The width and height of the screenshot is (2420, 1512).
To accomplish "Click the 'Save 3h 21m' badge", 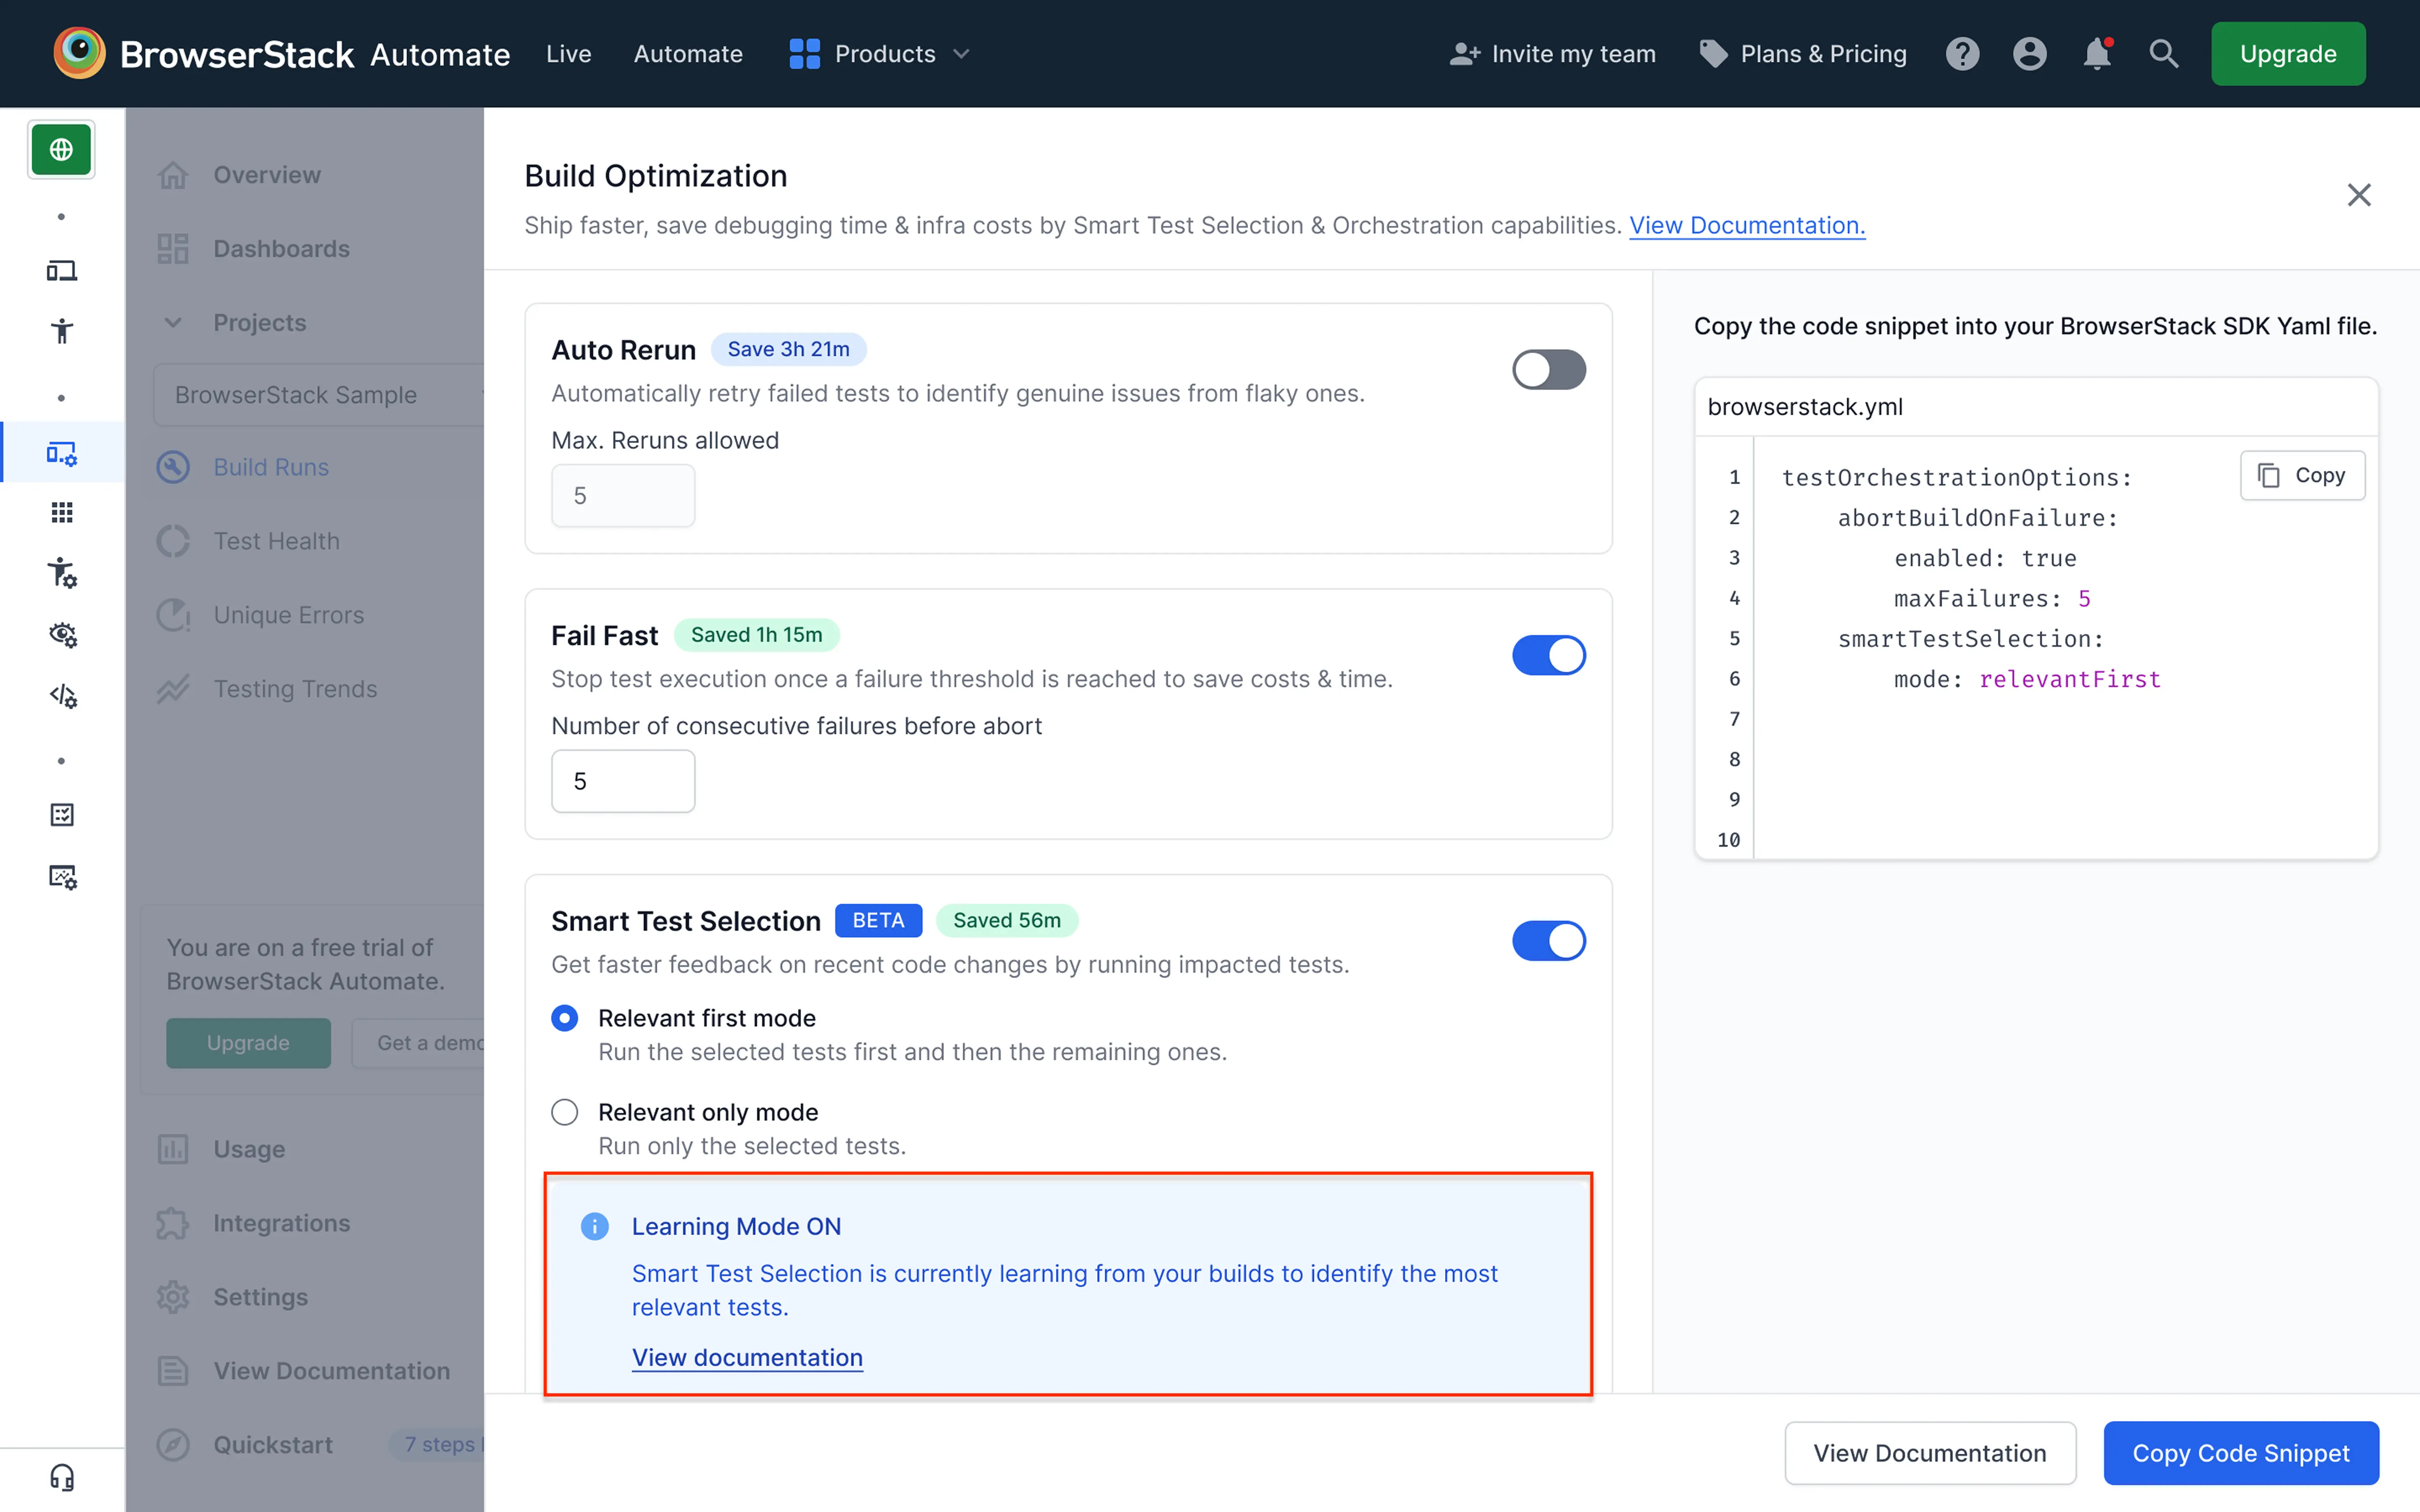I will click(788, 349).
